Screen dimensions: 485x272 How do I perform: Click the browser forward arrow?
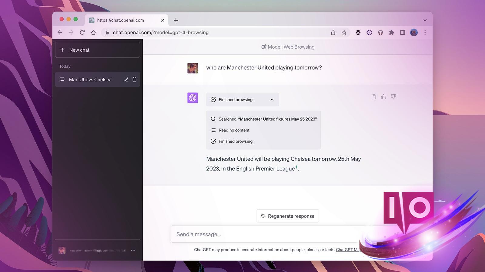click(x=71, y=32)
